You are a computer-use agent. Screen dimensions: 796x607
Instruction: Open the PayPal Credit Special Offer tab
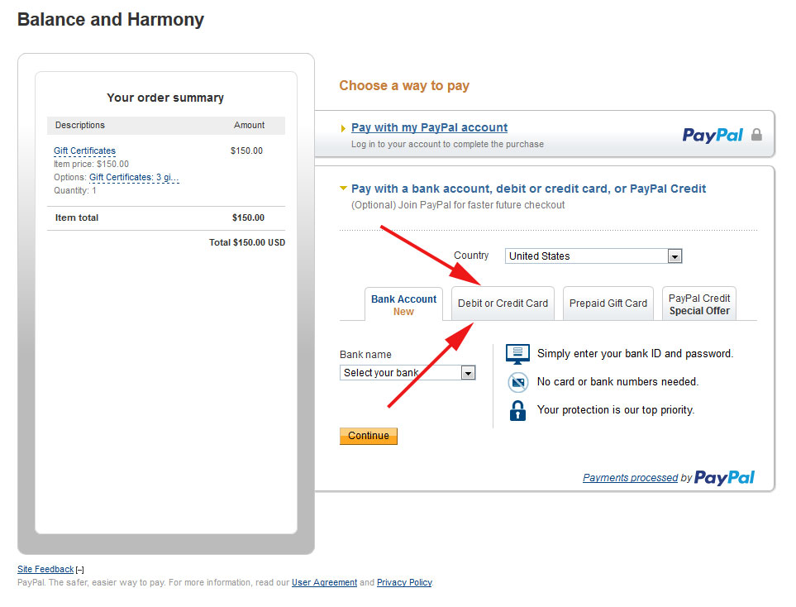699,304
